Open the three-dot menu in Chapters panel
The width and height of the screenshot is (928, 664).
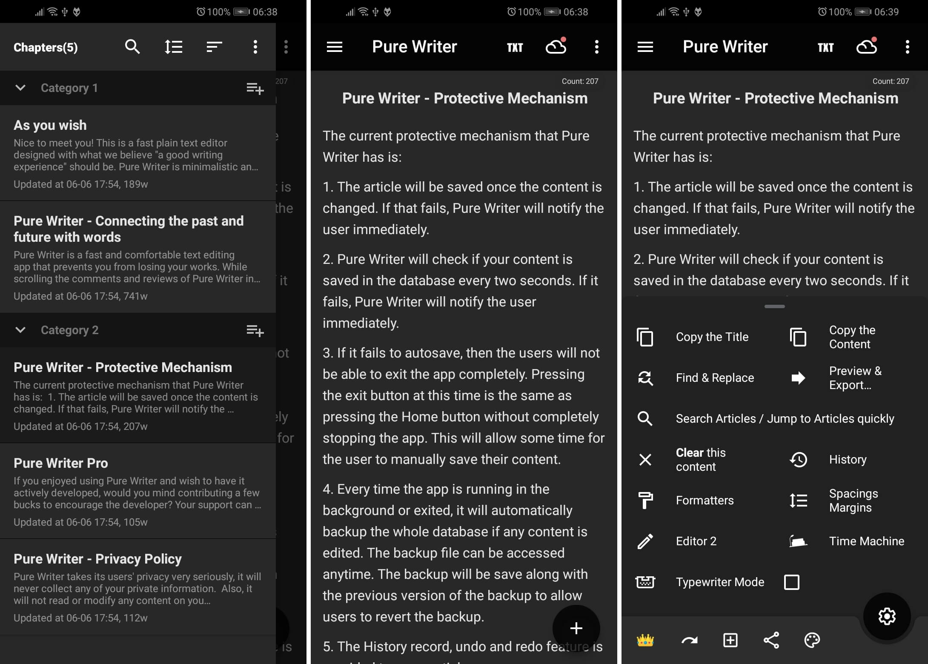tap(255, 47)
